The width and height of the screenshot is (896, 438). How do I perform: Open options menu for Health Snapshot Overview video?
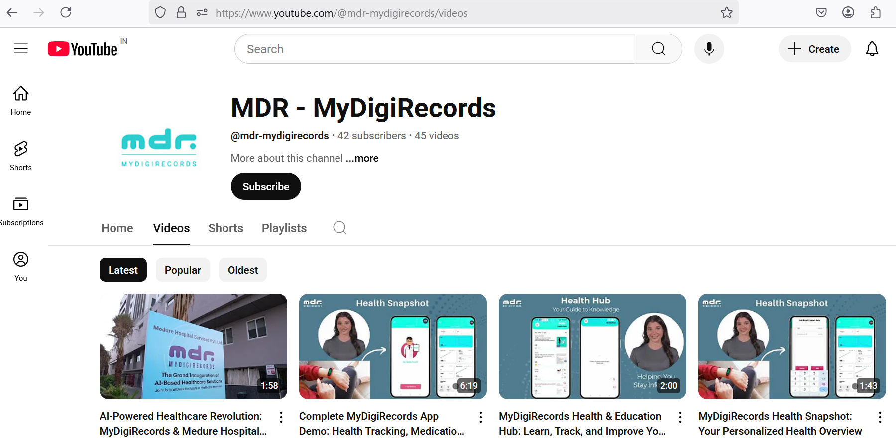tap(880, 417)
